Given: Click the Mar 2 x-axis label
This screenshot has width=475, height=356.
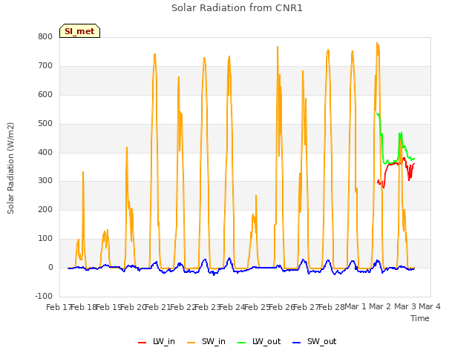Looking at the screenshot, I should (x=380, y=307).
